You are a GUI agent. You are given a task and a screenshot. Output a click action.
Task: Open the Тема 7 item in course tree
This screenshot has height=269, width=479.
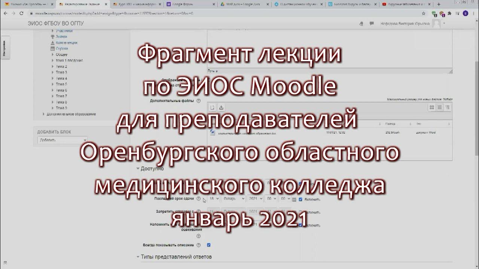(61, 96)
